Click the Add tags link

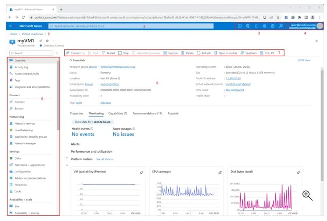(106, 102)
